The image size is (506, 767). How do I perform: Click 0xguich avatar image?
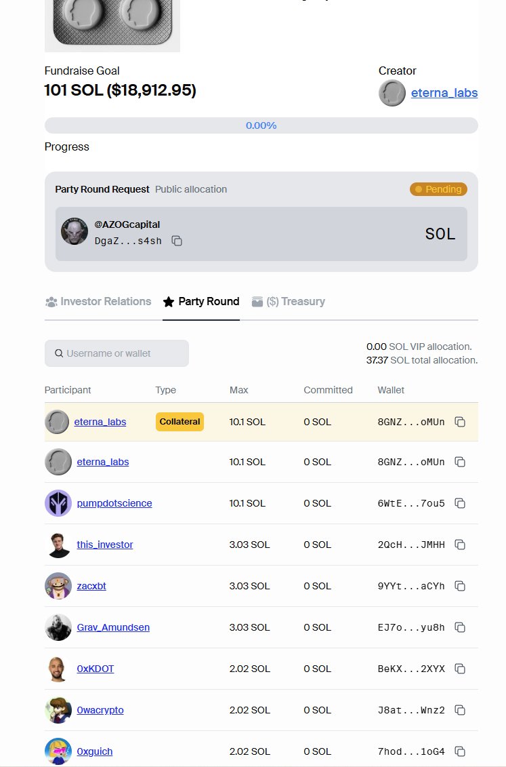58,751
